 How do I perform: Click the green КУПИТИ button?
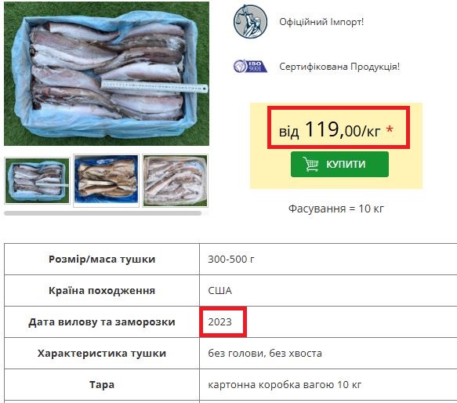tap(339, 164)
